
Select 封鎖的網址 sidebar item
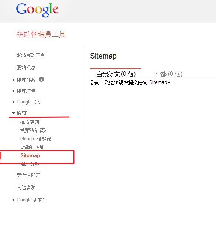click(x=32, y=147)
